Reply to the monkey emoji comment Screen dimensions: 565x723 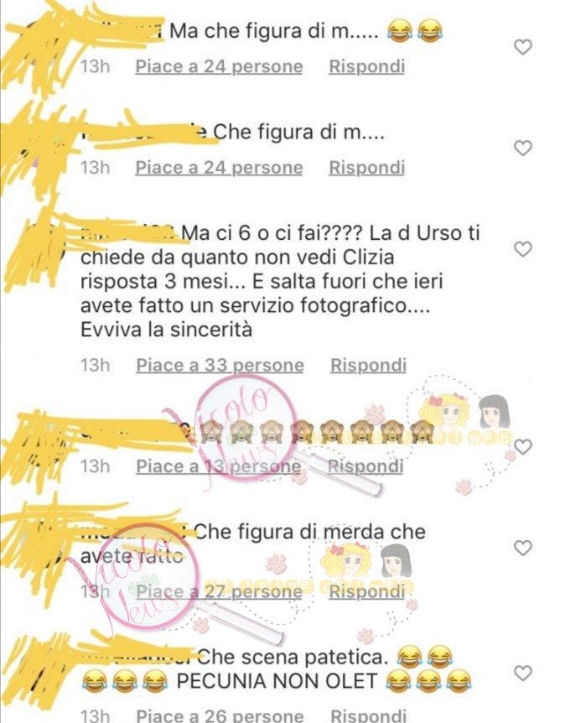tap(365, 466)
